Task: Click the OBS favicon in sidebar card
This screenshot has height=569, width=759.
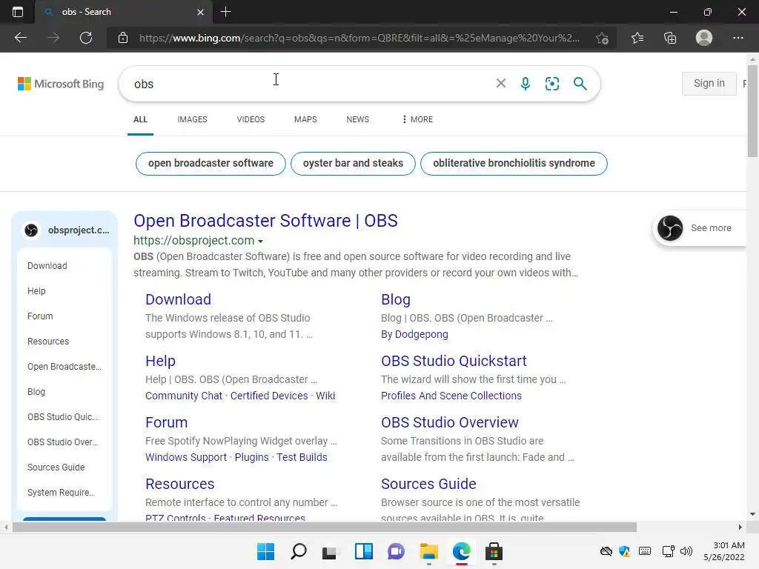Action: 31,230
